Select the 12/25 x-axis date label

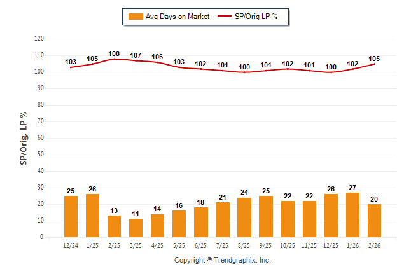click(331, 245)
